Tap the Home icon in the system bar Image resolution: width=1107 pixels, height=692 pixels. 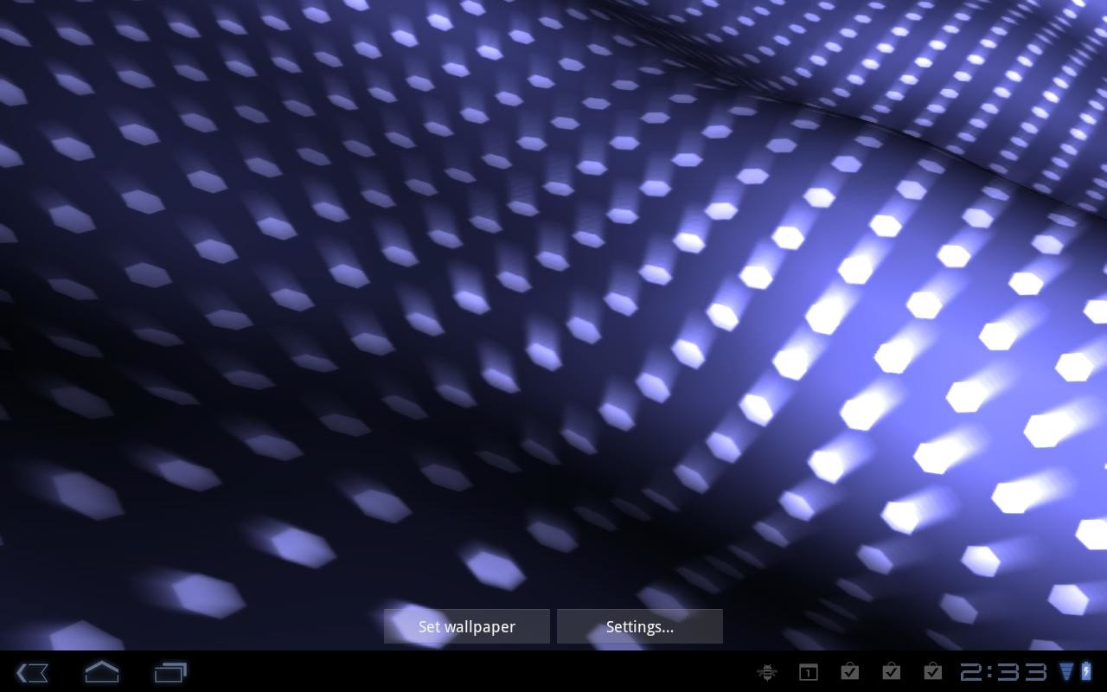point(101,673)
